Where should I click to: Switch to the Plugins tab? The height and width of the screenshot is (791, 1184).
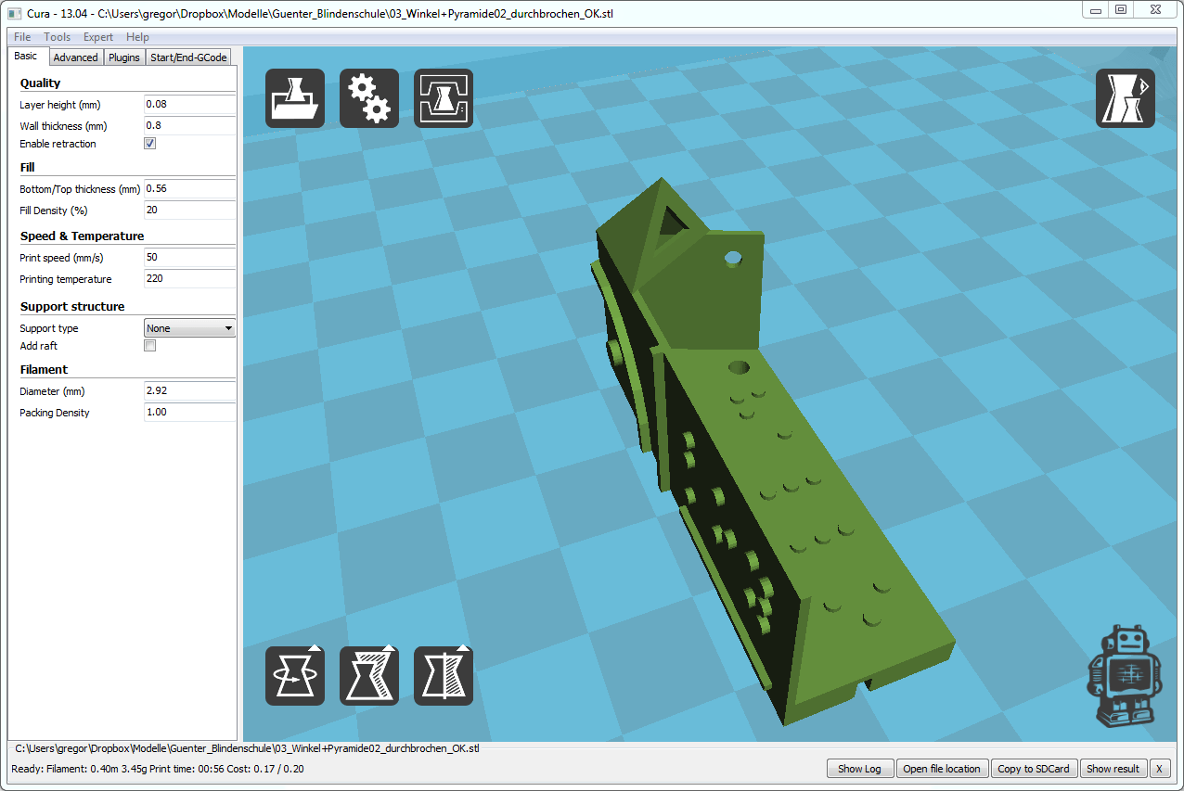pos(124,57)
